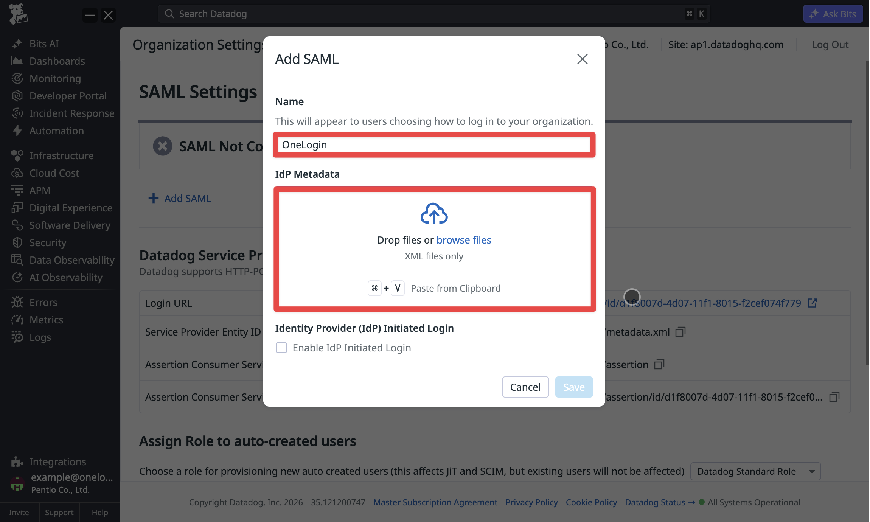
Task: Expand the Datadog Standard Role dropdown
Action: [x=755, y=471]
